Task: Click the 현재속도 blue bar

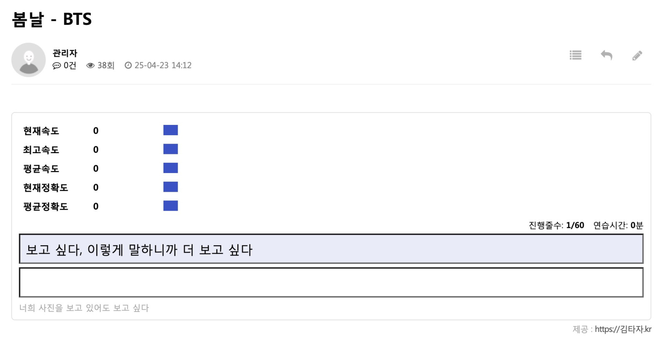Action: 171,130
